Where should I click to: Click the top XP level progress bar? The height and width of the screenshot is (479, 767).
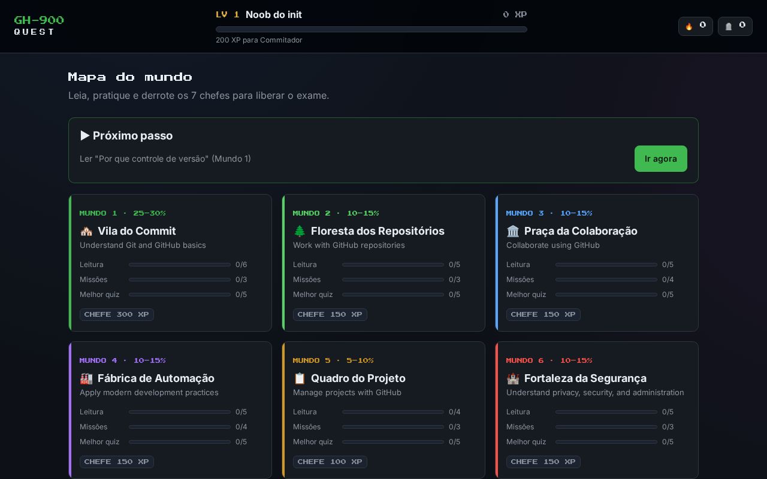372,29
